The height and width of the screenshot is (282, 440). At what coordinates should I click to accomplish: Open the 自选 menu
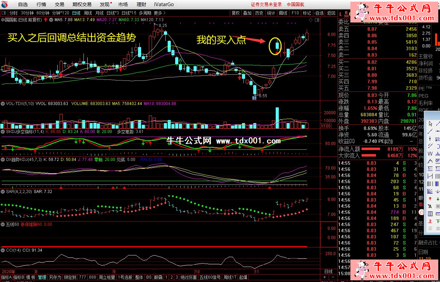pyautogui.click(x=23, y=4)
